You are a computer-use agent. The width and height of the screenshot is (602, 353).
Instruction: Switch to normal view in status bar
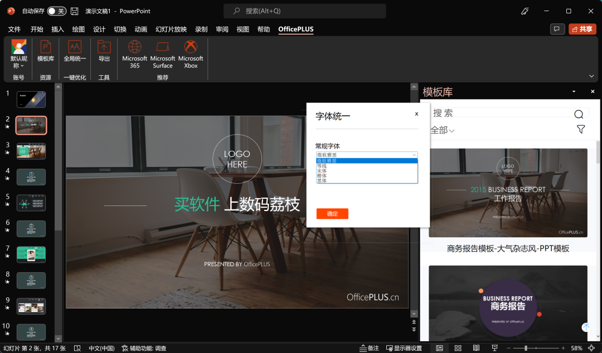coord(440,348)
